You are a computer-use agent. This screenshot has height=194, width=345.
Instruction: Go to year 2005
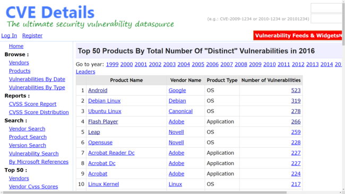[x=198, y=64]
